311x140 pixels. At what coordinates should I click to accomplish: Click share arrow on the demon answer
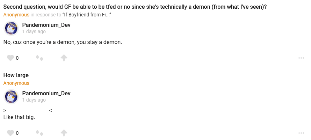click(x=64, y=58)
